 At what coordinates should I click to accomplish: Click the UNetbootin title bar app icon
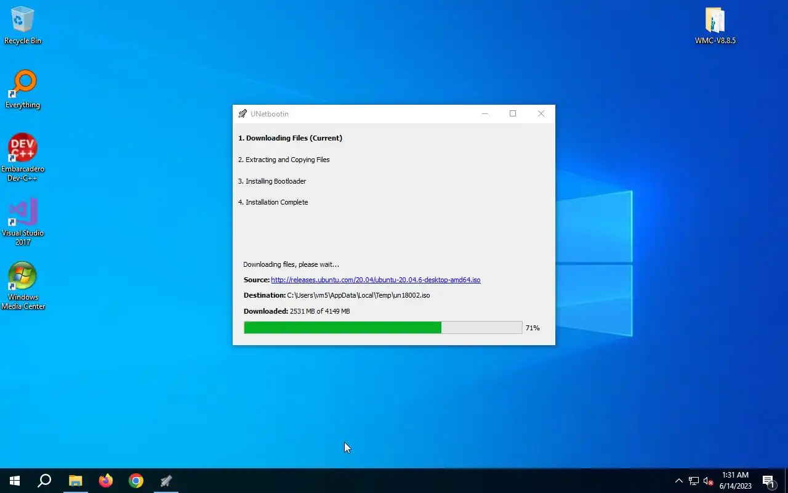coord(243,114)
